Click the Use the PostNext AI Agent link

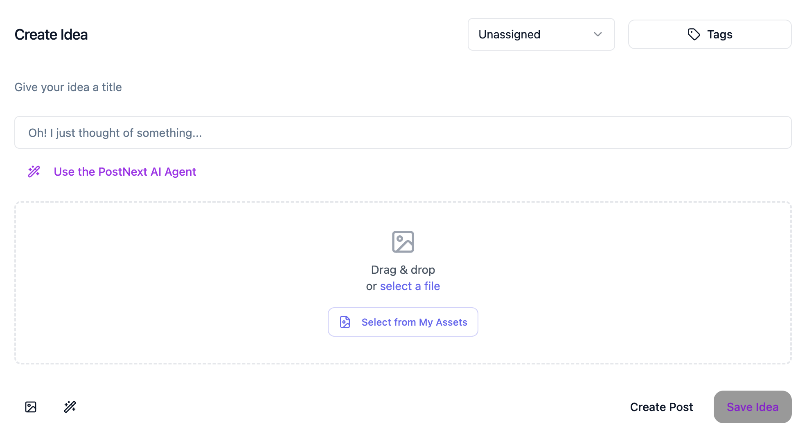[125, 172]
